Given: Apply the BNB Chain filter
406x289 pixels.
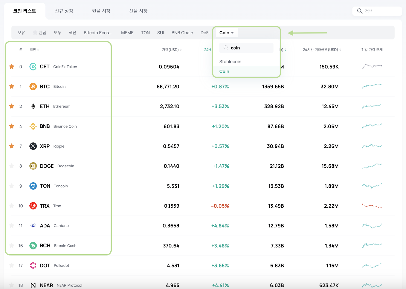Looking at the screenshot, I should coord(182,32).
